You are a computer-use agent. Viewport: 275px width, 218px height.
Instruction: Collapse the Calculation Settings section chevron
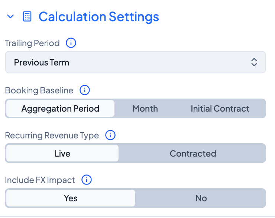10,17
